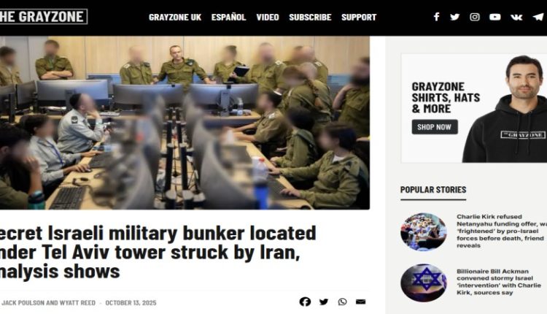Go to Grayzone UK section

point(175,17)
